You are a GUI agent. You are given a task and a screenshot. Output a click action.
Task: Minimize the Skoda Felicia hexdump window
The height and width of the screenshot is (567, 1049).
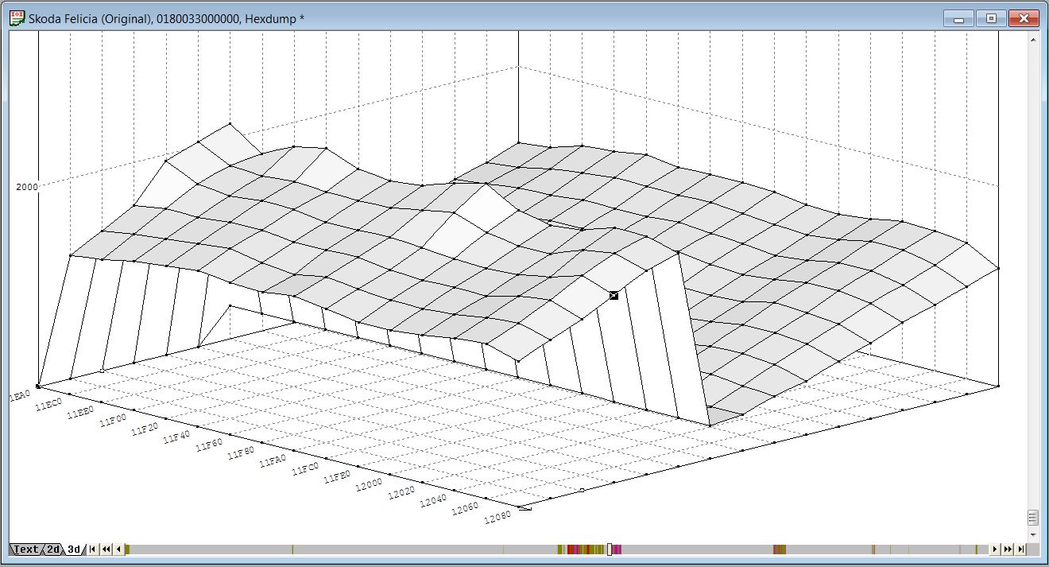958,18
